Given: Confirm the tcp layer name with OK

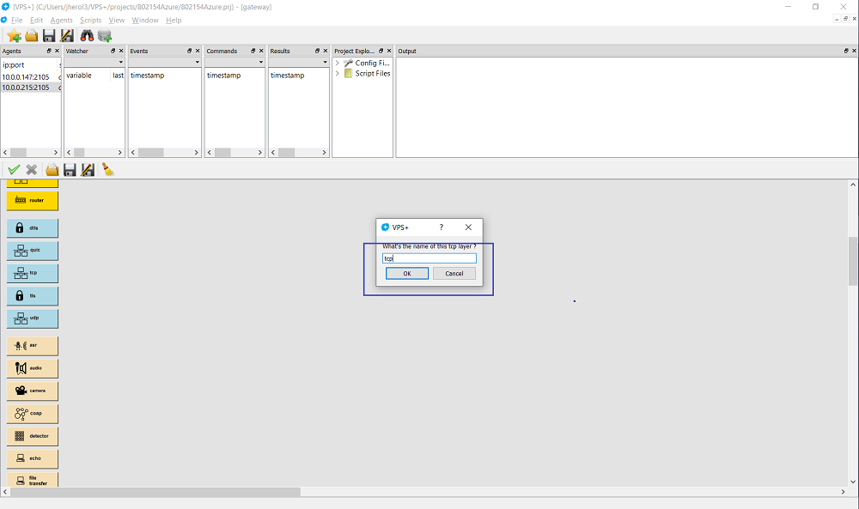Looking at the screenshot, I should click(x=406, y=274).
